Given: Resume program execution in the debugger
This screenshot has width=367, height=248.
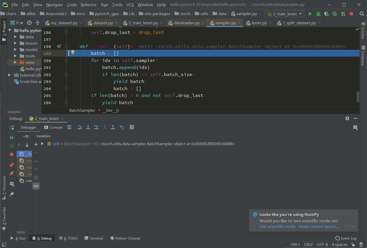Looking at the screenshot, I should tap(12, 137).
